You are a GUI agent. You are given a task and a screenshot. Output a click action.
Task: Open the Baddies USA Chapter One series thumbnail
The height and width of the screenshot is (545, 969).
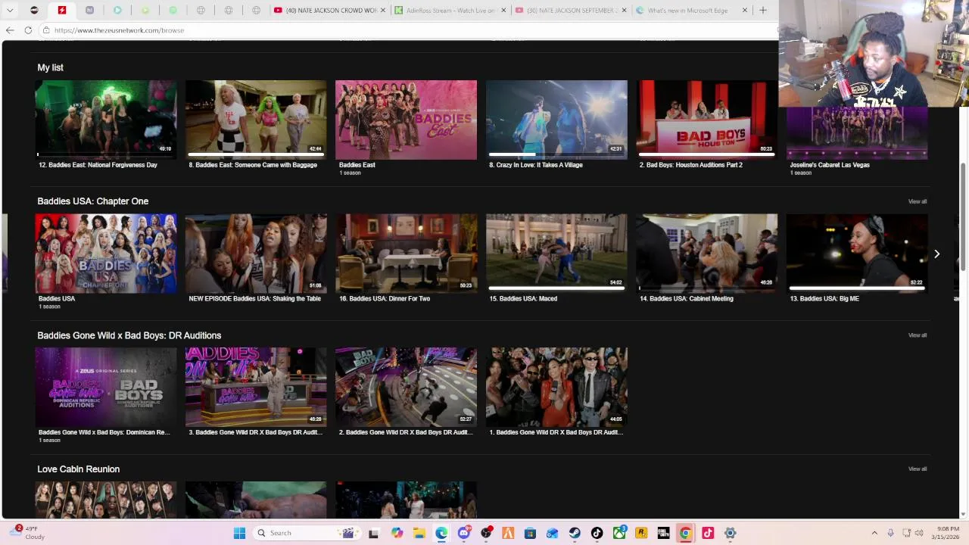[x=106, y=254]
